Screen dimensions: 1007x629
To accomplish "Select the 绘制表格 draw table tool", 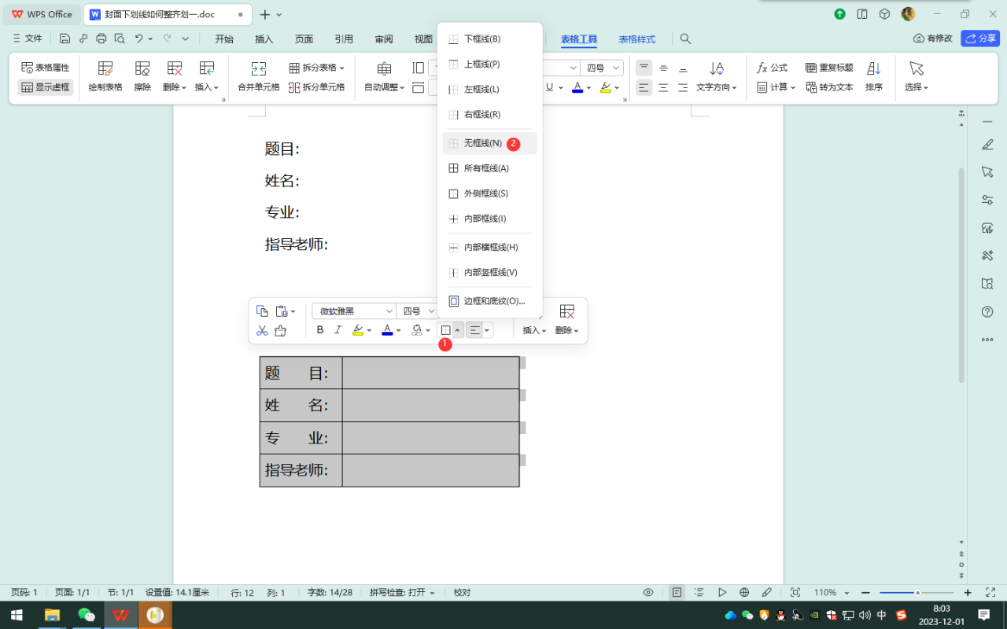I will click(x=105, y=77).
